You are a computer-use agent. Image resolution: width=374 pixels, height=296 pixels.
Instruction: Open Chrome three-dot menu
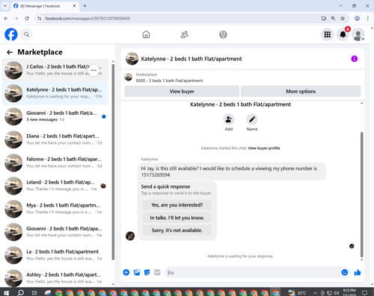coord(368,19)
